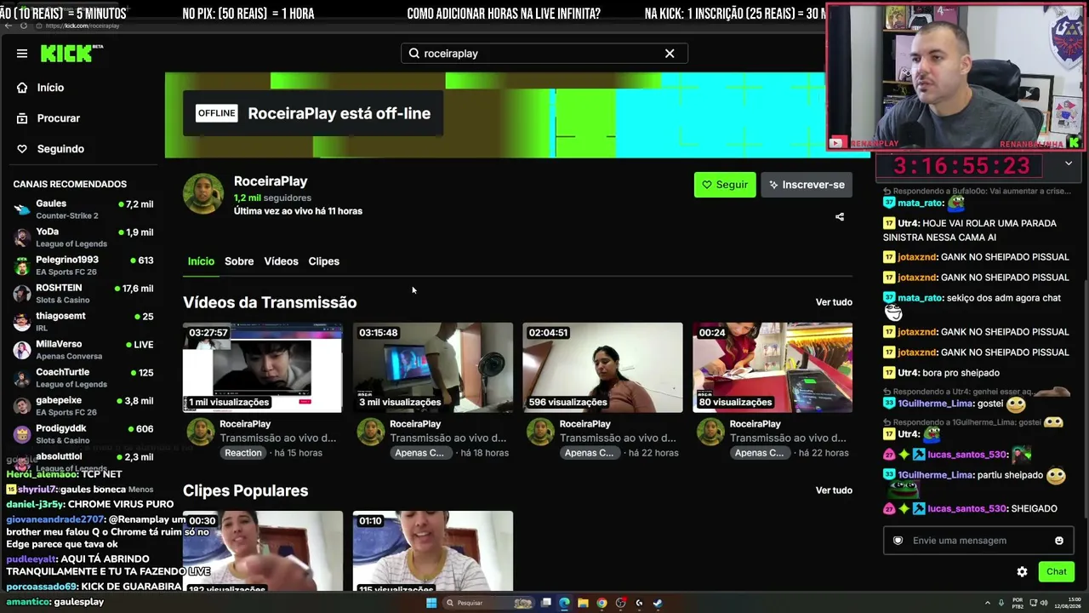Open thiagosemt recommended channel

click(83, 322)
